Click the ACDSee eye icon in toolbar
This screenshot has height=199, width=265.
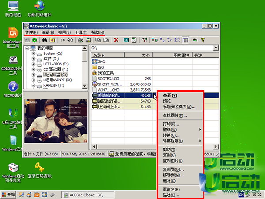(x=195, y=40)
